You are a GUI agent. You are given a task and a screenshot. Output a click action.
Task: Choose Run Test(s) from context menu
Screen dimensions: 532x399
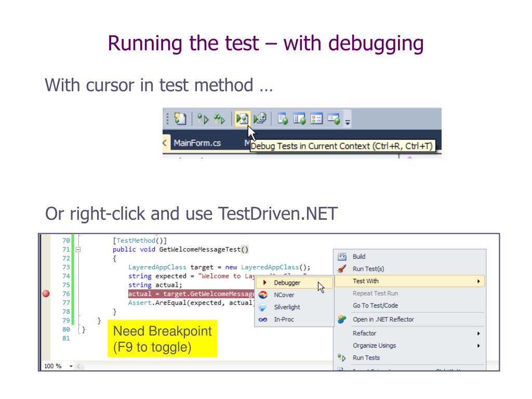click(x=410, y=269)
